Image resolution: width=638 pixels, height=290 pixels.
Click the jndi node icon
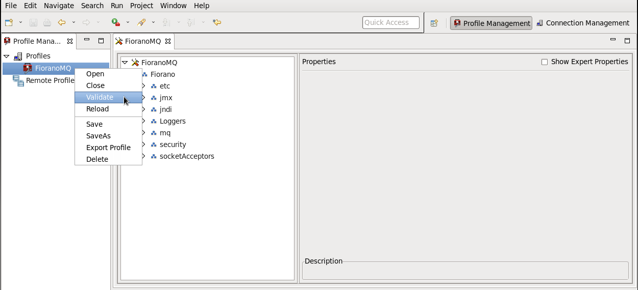pyautogui.click(x=154, y=109)
